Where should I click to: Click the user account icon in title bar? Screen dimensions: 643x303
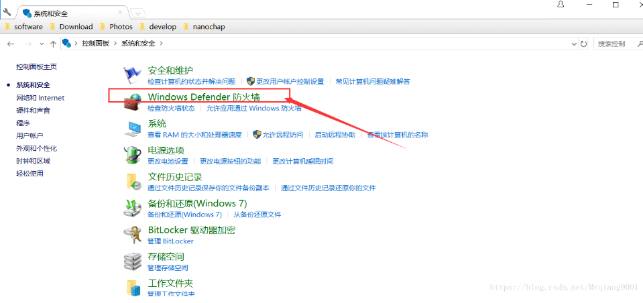[561, 5]
